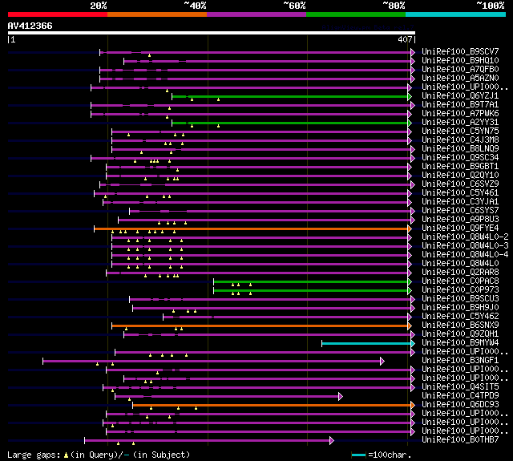
Task: Click end arrowhead of the C4TPD9 alignment
Action: [340, 397]
